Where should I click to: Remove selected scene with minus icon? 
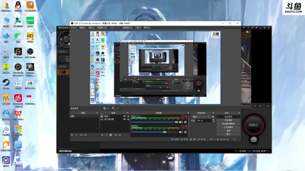[76, 135]
